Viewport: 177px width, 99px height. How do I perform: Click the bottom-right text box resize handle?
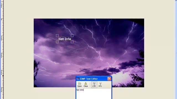(72, 42)
